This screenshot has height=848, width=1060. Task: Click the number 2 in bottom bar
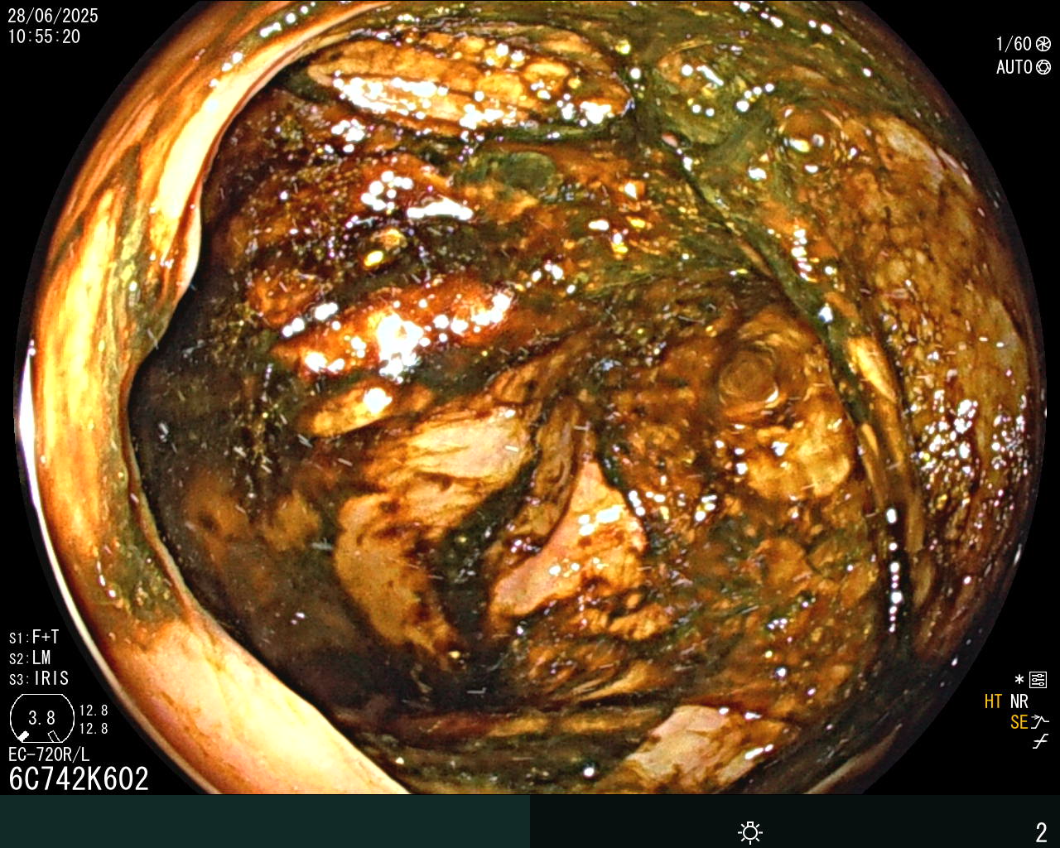1041,832
